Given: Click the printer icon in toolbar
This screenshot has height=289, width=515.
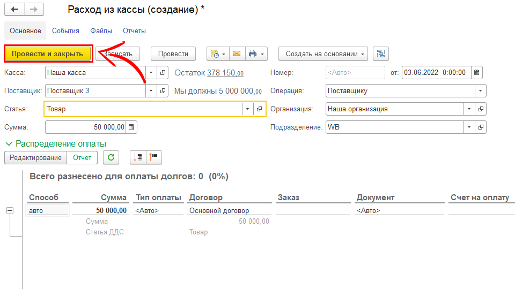Looking at the screenshot, I should click(253, 54).
